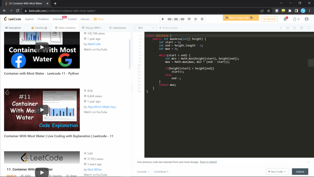The height and width of the screenshot is (177, 314).
Task: Play the NeetCode Container With Most Water video
Action: point(42,48)
